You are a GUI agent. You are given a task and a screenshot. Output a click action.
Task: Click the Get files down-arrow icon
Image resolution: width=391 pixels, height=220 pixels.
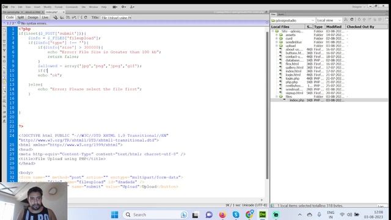click(359, 20)
